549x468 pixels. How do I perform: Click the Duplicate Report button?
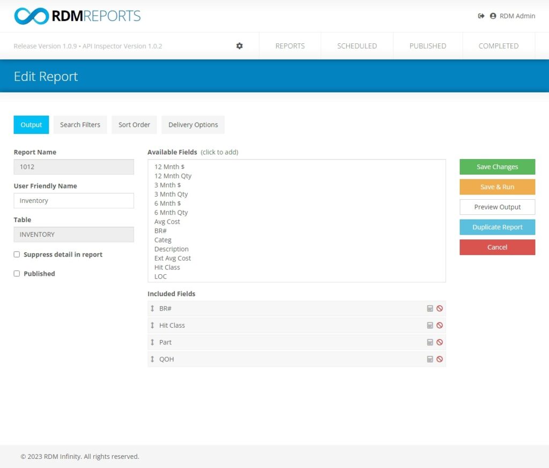[x=497, y=227]
